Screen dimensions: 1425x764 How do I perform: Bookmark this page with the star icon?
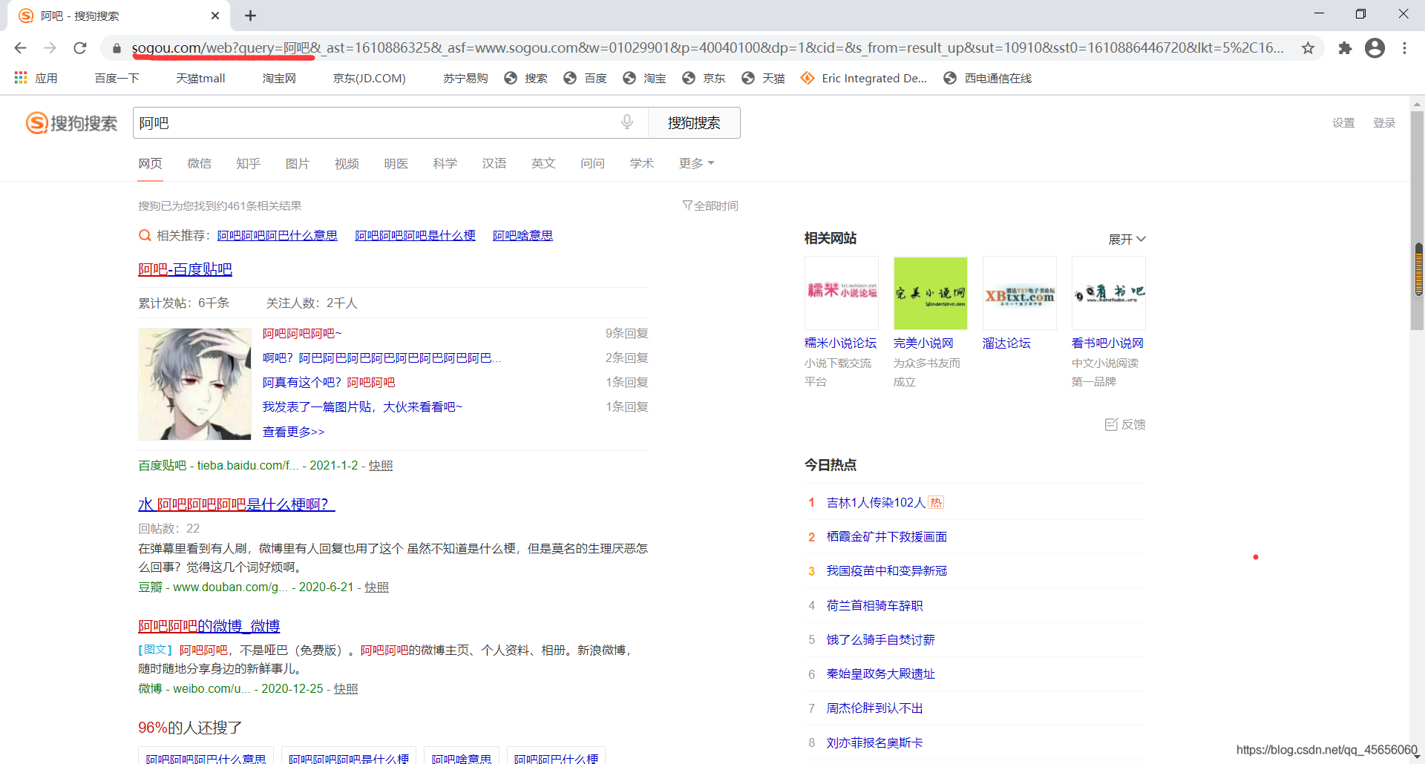pyautogui.click(x=1308, y=48)
